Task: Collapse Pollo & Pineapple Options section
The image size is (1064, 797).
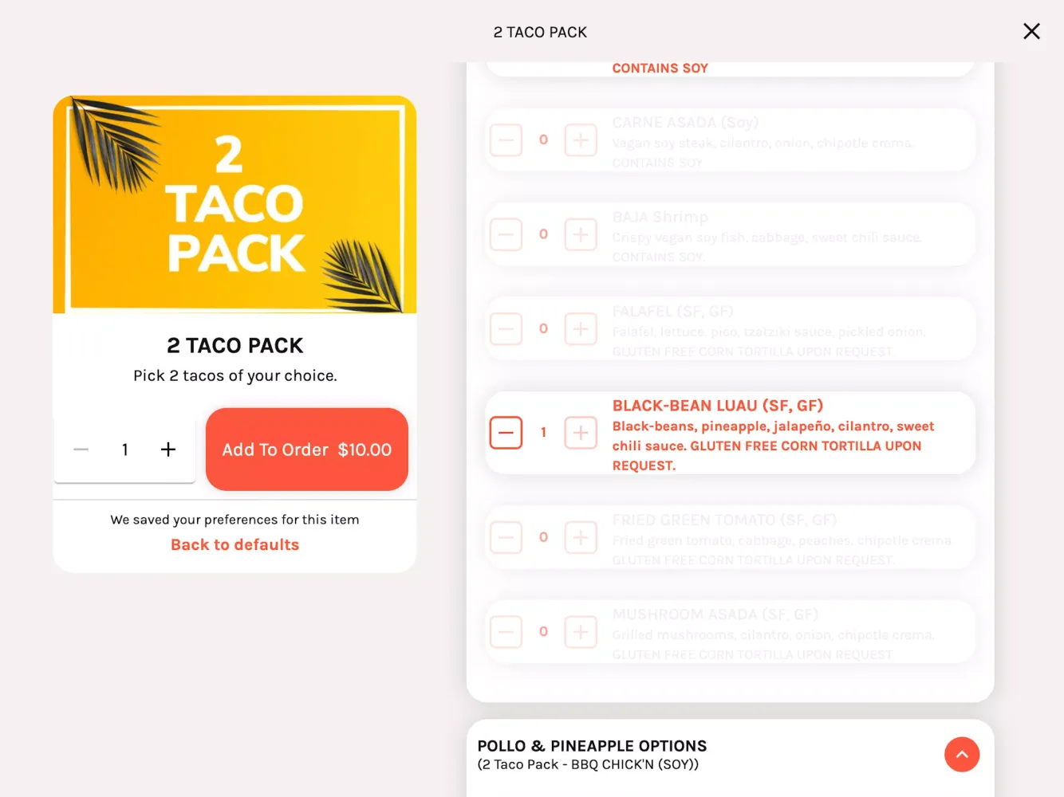Action: tap(962, 754)
